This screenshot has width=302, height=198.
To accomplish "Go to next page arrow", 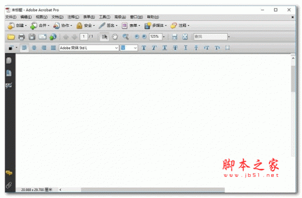I will point(74,37).
